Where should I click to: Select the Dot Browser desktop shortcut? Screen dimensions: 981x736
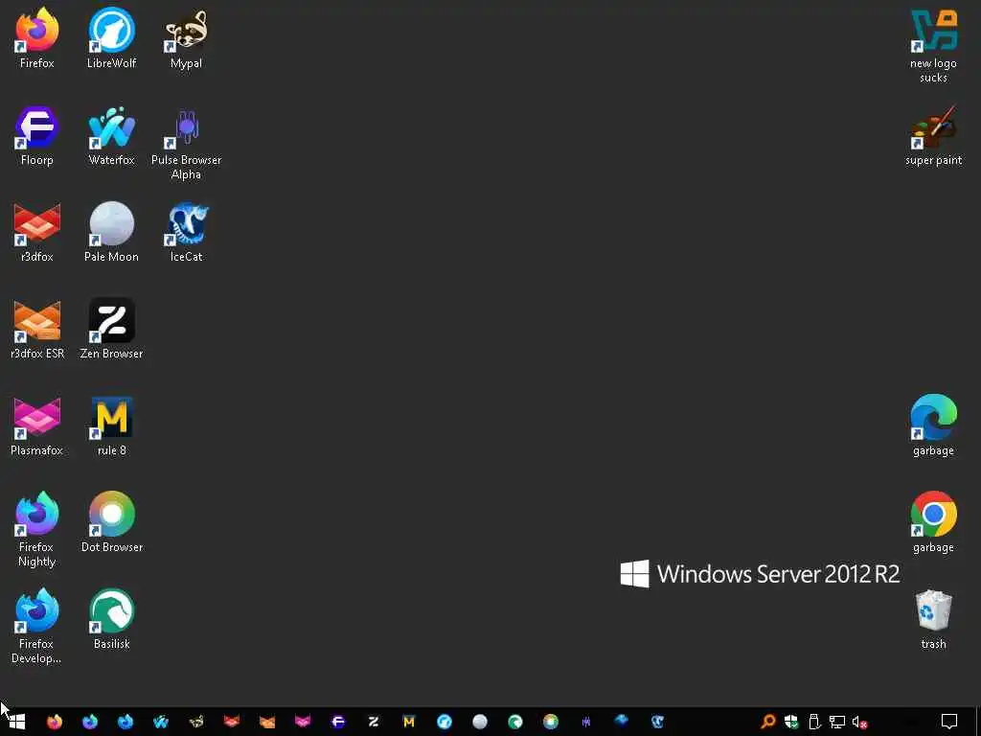click(111, 522)
